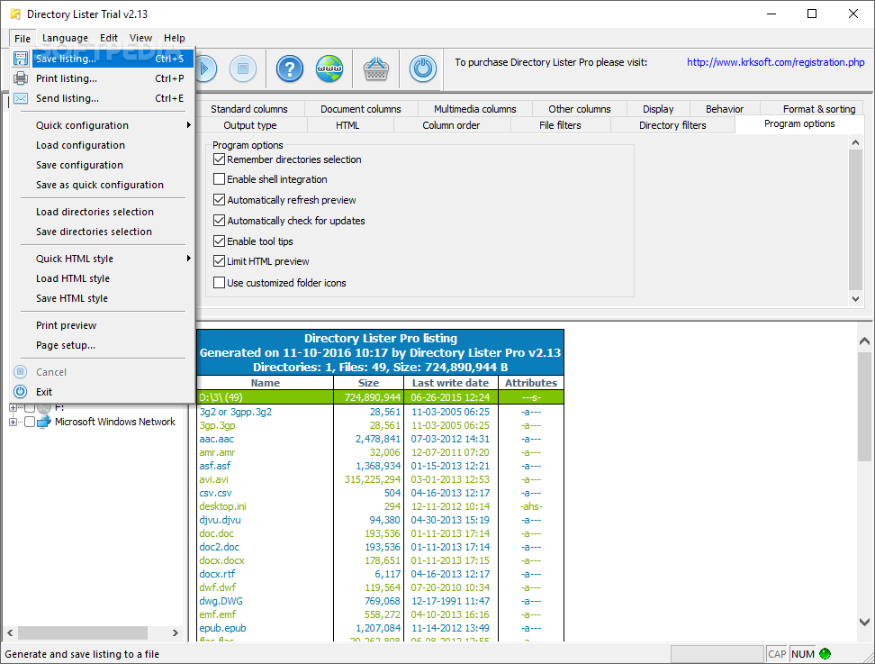The height and width of the screenshot is (664, 875).
Task: Switch to Multimedia columns tab
Action: [475, 109]
